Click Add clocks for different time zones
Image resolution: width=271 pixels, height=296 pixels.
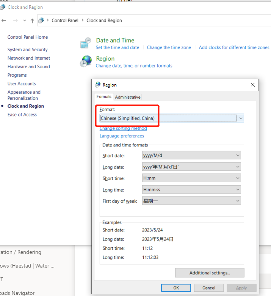tap(234, 47)
